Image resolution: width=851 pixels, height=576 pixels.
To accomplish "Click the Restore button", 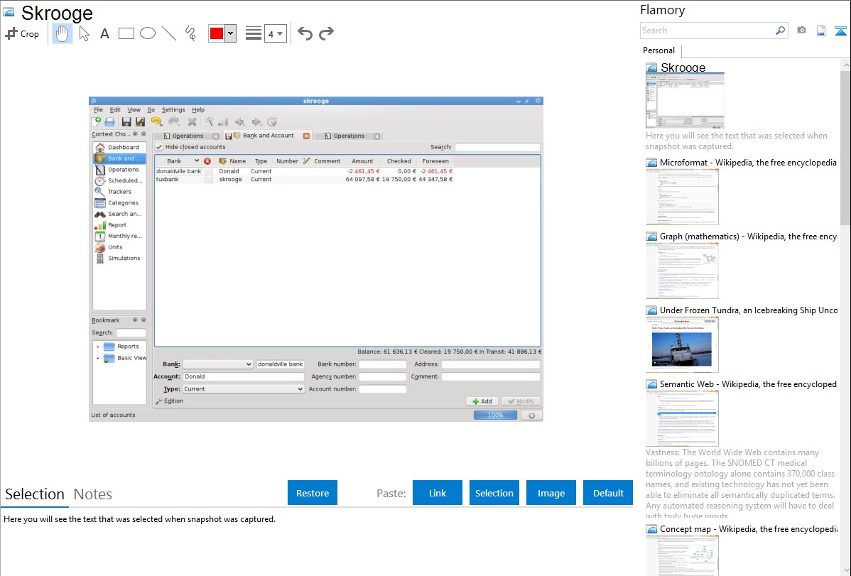I will pyautogui.click(x=313, y=493).
